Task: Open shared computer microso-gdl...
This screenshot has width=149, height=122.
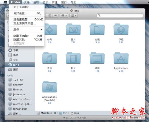Action: pos(20,104)
